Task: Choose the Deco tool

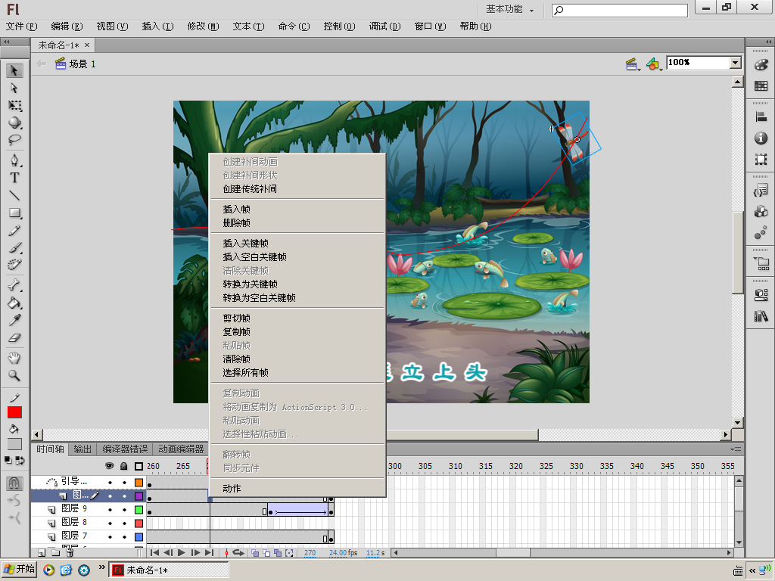Action: [14, 265]
